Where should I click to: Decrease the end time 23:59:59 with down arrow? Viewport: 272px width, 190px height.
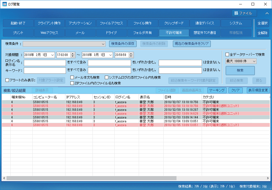tap(131, 56)
